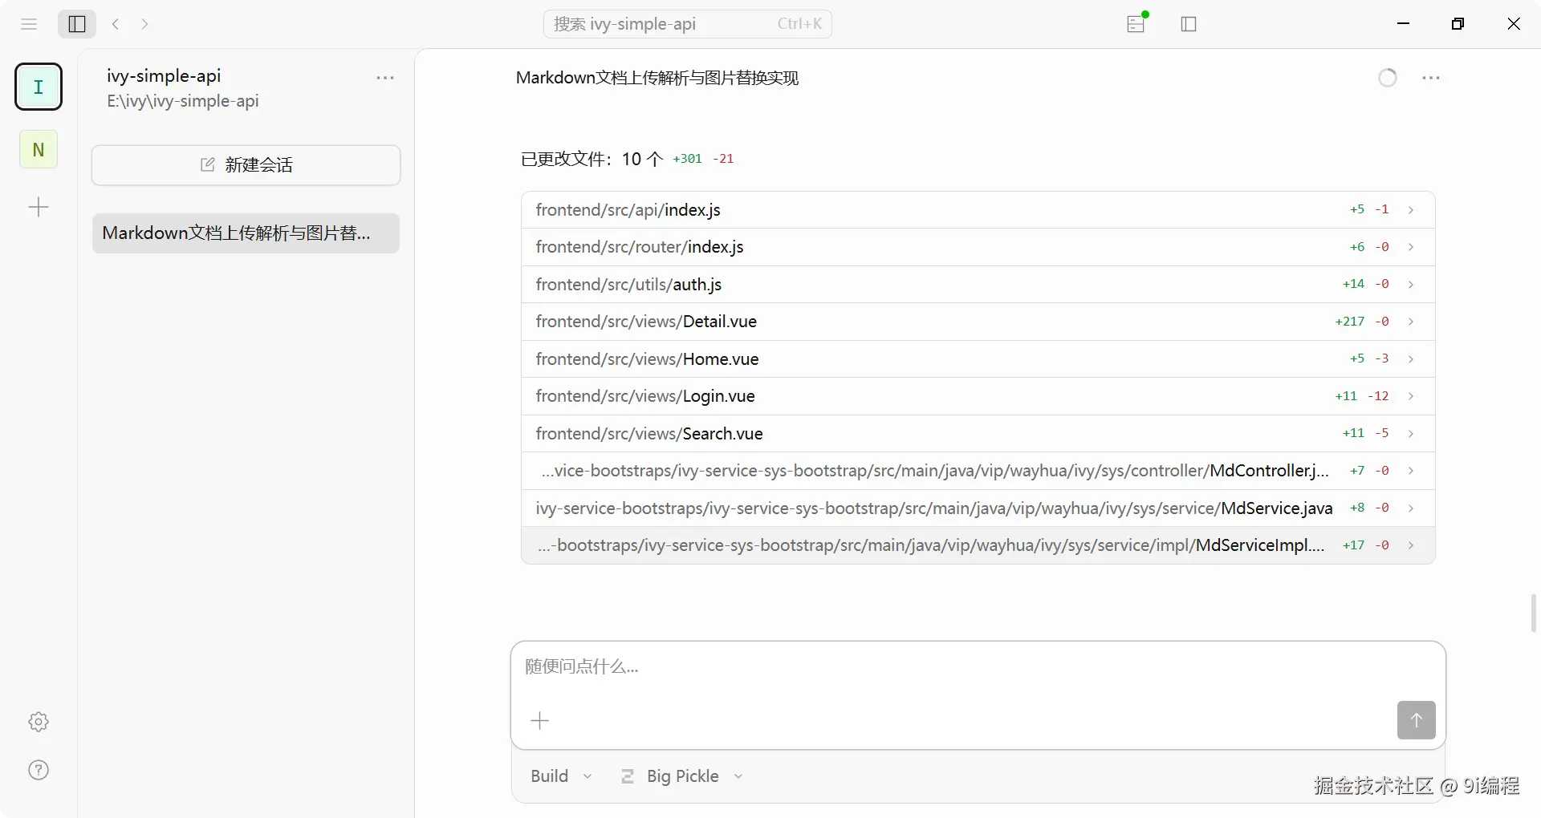Image resolution: width=1541 pixels, height=818 pixels.
Task: Open the help question mark icon
Action: click(x=39, y=770)
